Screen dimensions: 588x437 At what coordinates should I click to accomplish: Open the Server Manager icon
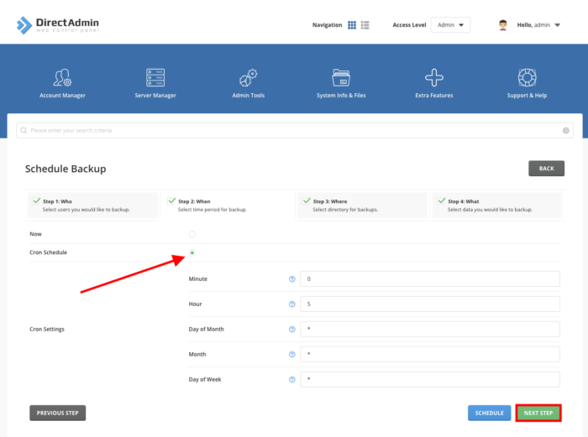pos(155,78)
